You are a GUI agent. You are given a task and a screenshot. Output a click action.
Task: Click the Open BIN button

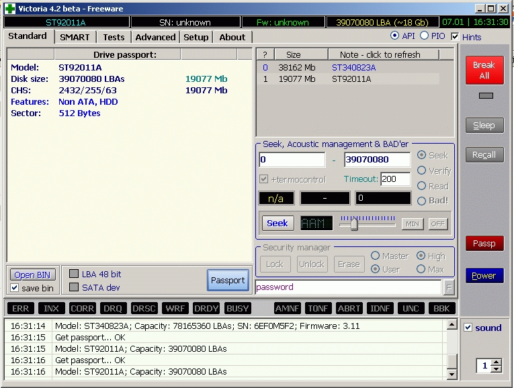tap(32, 275)
